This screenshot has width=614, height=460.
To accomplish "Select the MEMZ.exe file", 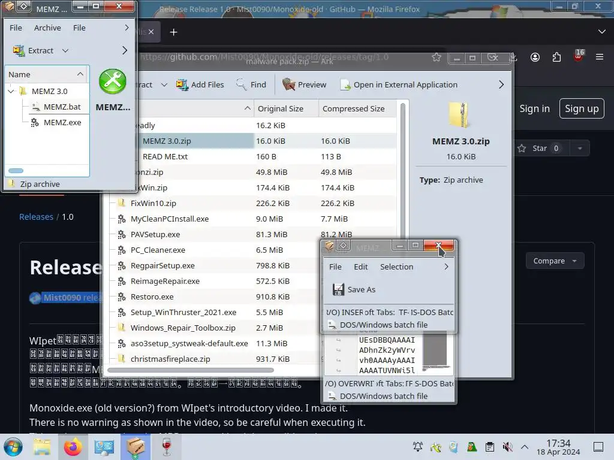I will click(62, 122).
